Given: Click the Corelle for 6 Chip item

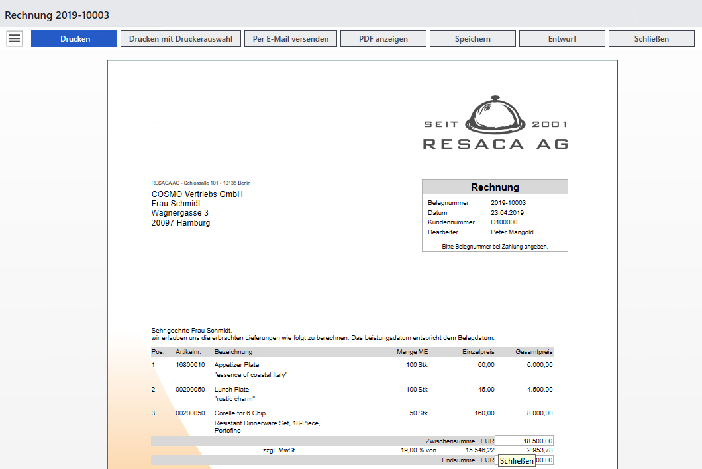Looking at the screenshot, I should [240, 413].
